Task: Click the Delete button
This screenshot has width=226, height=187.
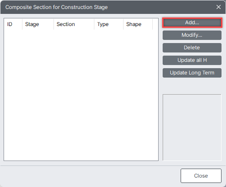Action: 192,48
